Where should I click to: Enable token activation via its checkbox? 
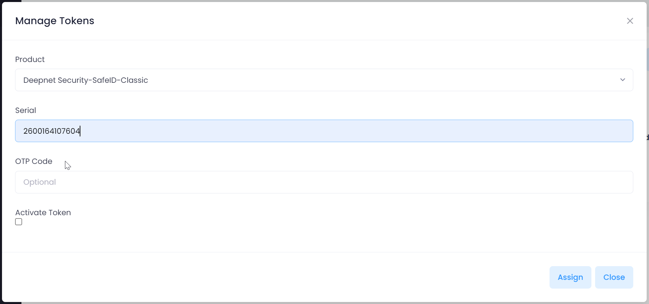tap(19, 222)
